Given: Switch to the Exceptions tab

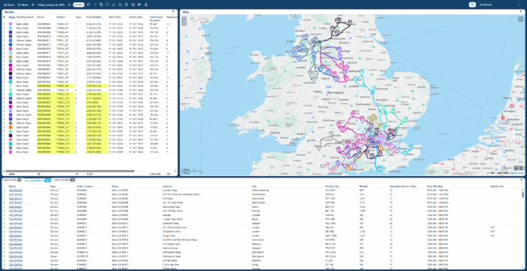Looking at the screenshot, I should (65, 180).
